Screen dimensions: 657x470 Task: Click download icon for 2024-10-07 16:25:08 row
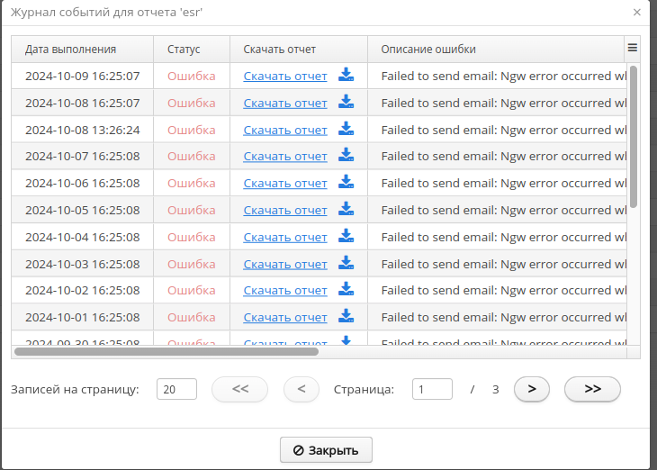click(x=346, y=156)
